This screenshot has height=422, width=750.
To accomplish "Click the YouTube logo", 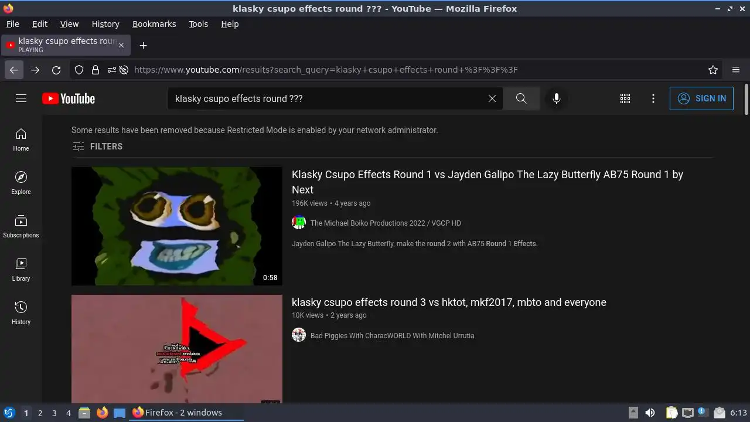I will [69, 98].
